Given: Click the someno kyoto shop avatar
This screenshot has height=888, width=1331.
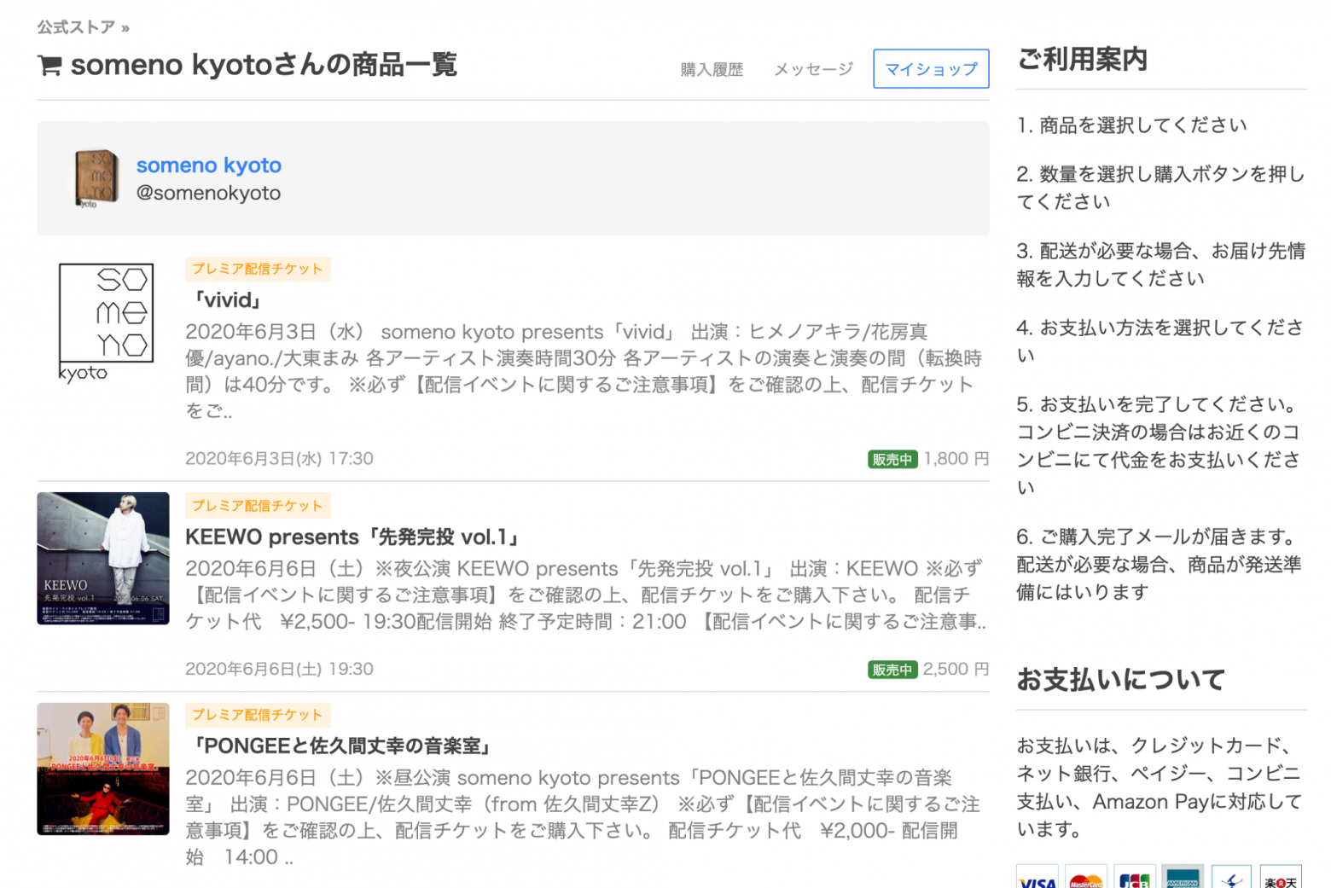Looking at the screenshot, I should 96,178.
